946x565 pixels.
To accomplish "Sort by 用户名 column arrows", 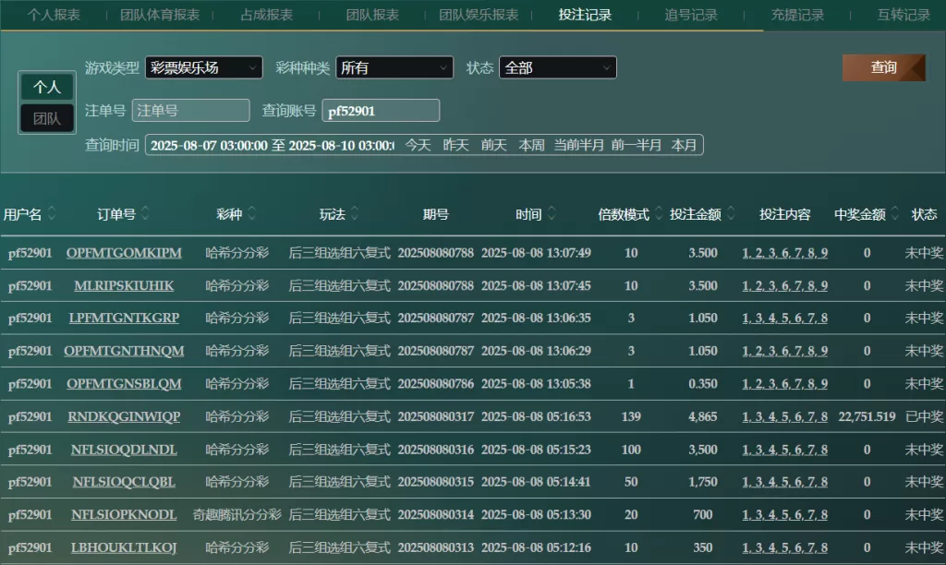I will tap(52, 213).
